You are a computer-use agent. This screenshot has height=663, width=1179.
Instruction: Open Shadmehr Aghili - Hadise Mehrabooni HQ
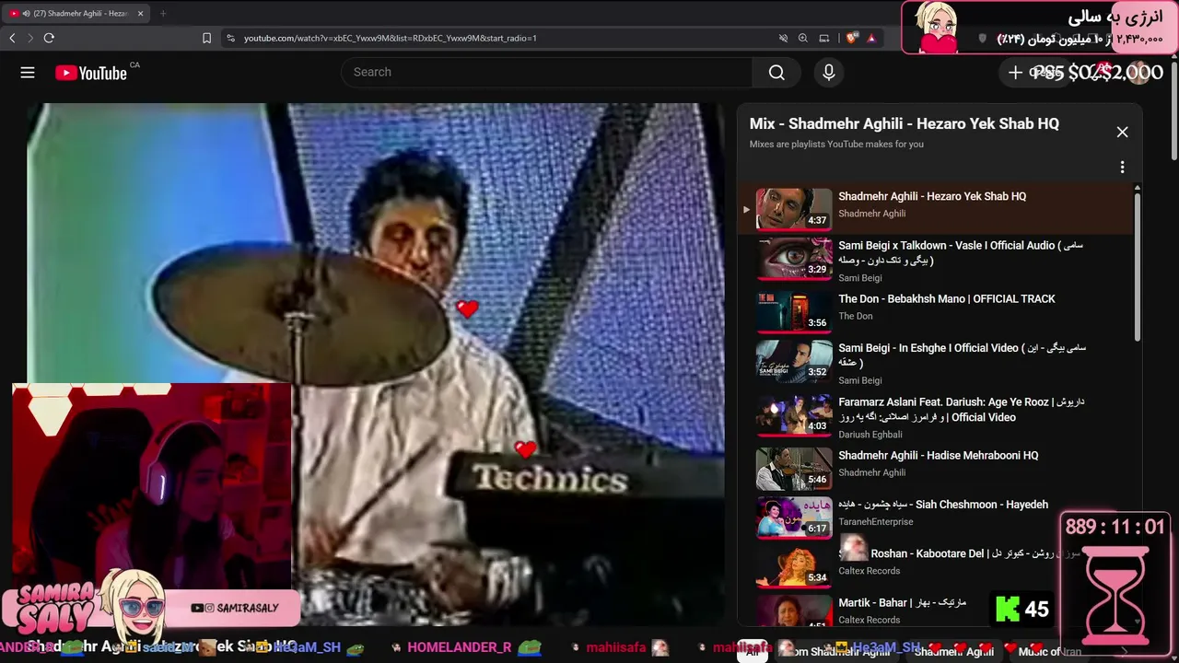[938, 456]
